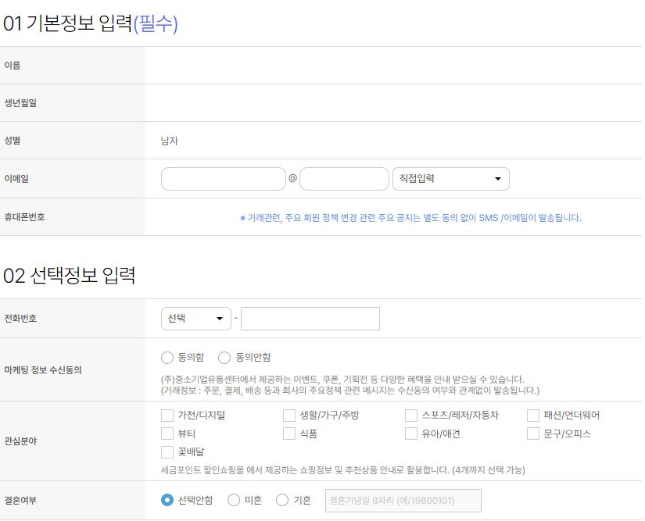
Task: Click the email domain input after @
Action: [x=344, y=179]
